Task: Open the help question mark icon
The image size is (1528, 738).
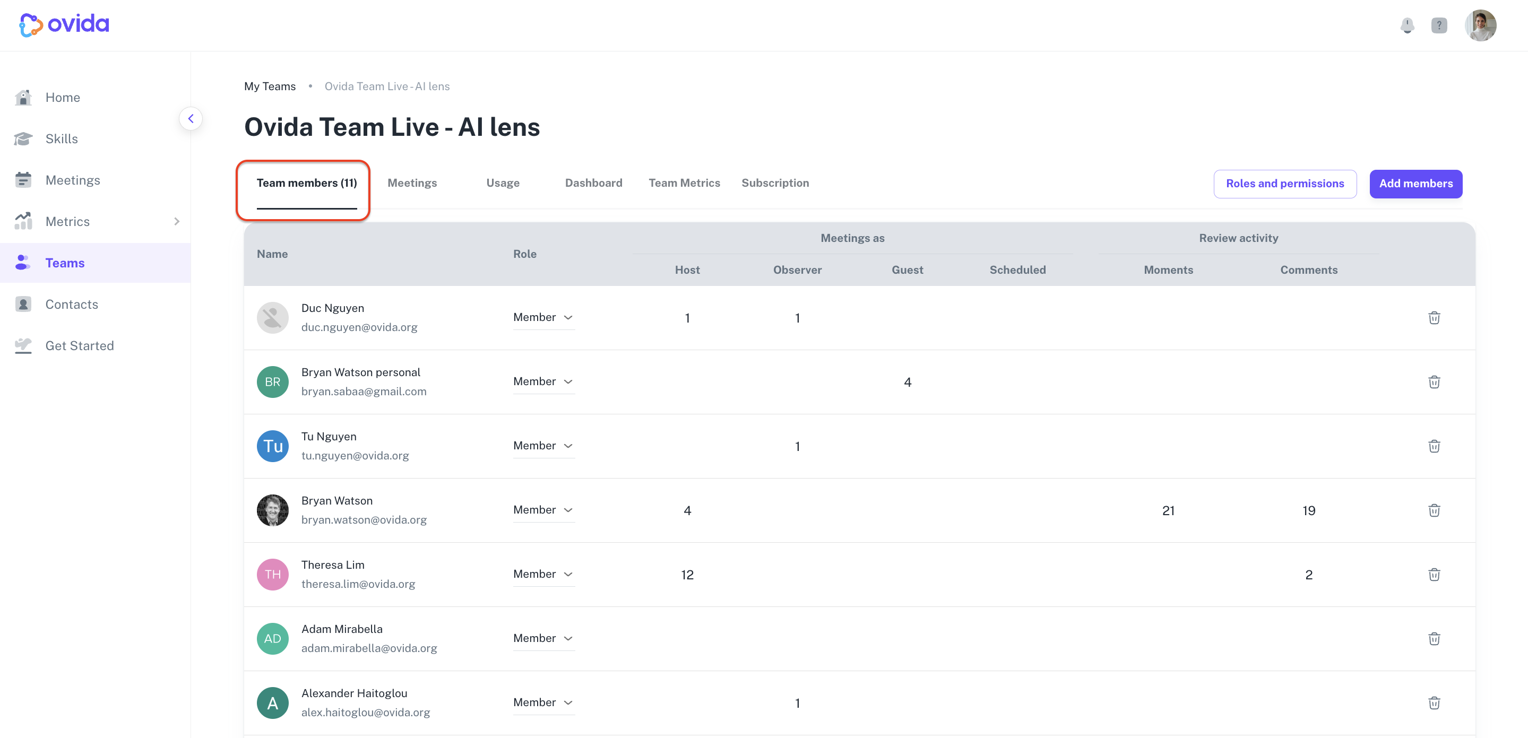Action: click(x=1439, y=25)
